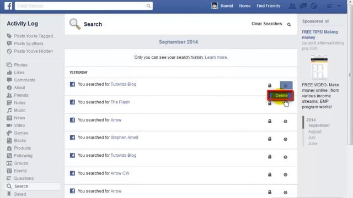Open edit icon for Stephen Amell search

[x=286, y=139]
